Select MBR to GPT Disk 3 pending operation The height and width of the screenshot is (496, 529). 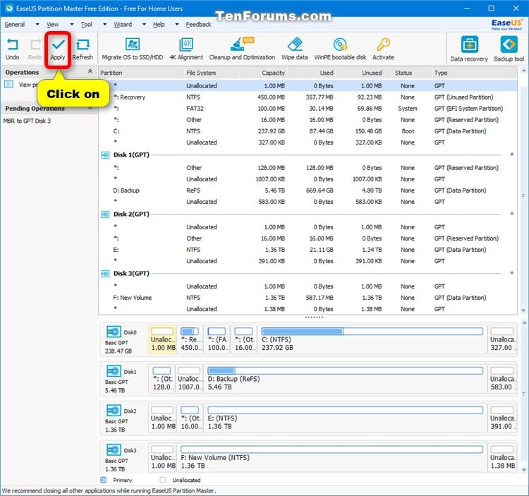tap(27, 121)
